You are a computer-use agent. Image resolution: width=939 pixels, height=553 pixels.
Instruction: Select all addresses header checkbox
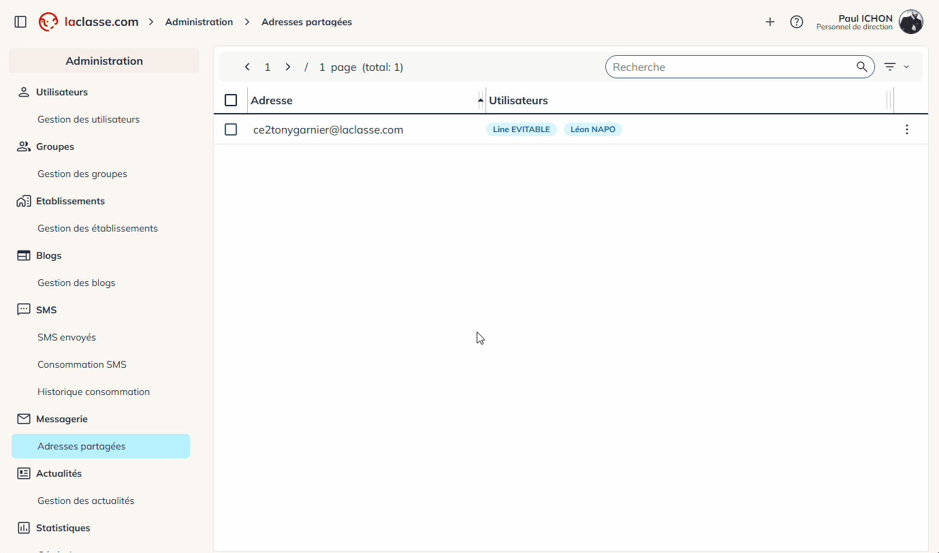click(231, 100)
